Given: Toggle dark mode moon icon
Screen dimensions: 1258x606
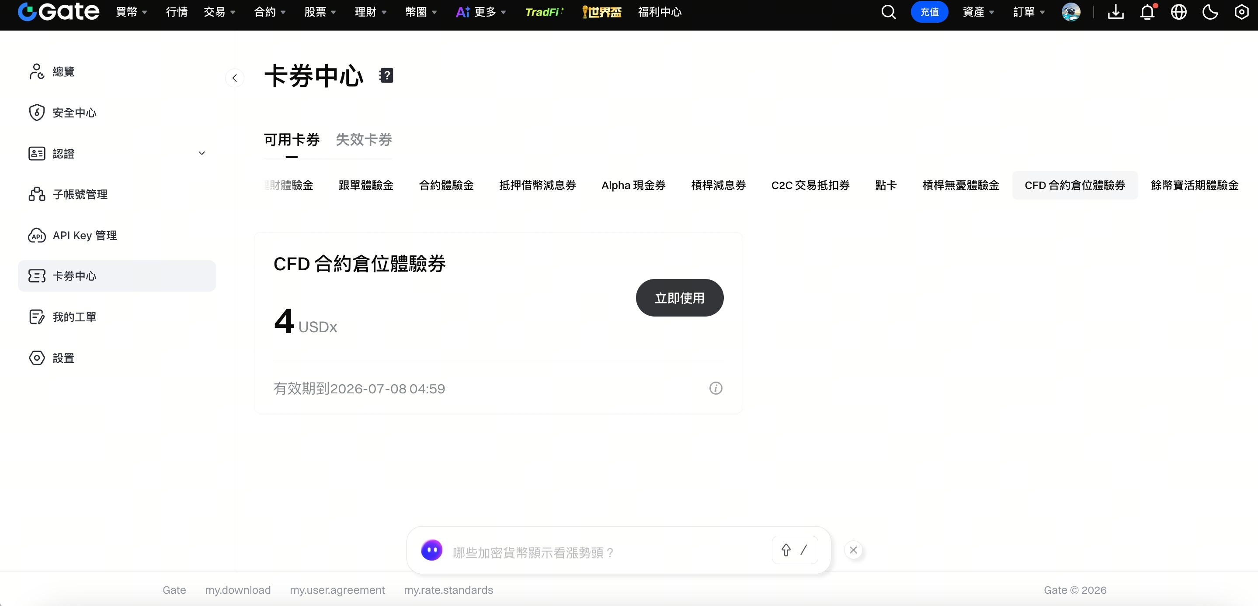Looking at the screenshot, I should (x=1209, y=12).
